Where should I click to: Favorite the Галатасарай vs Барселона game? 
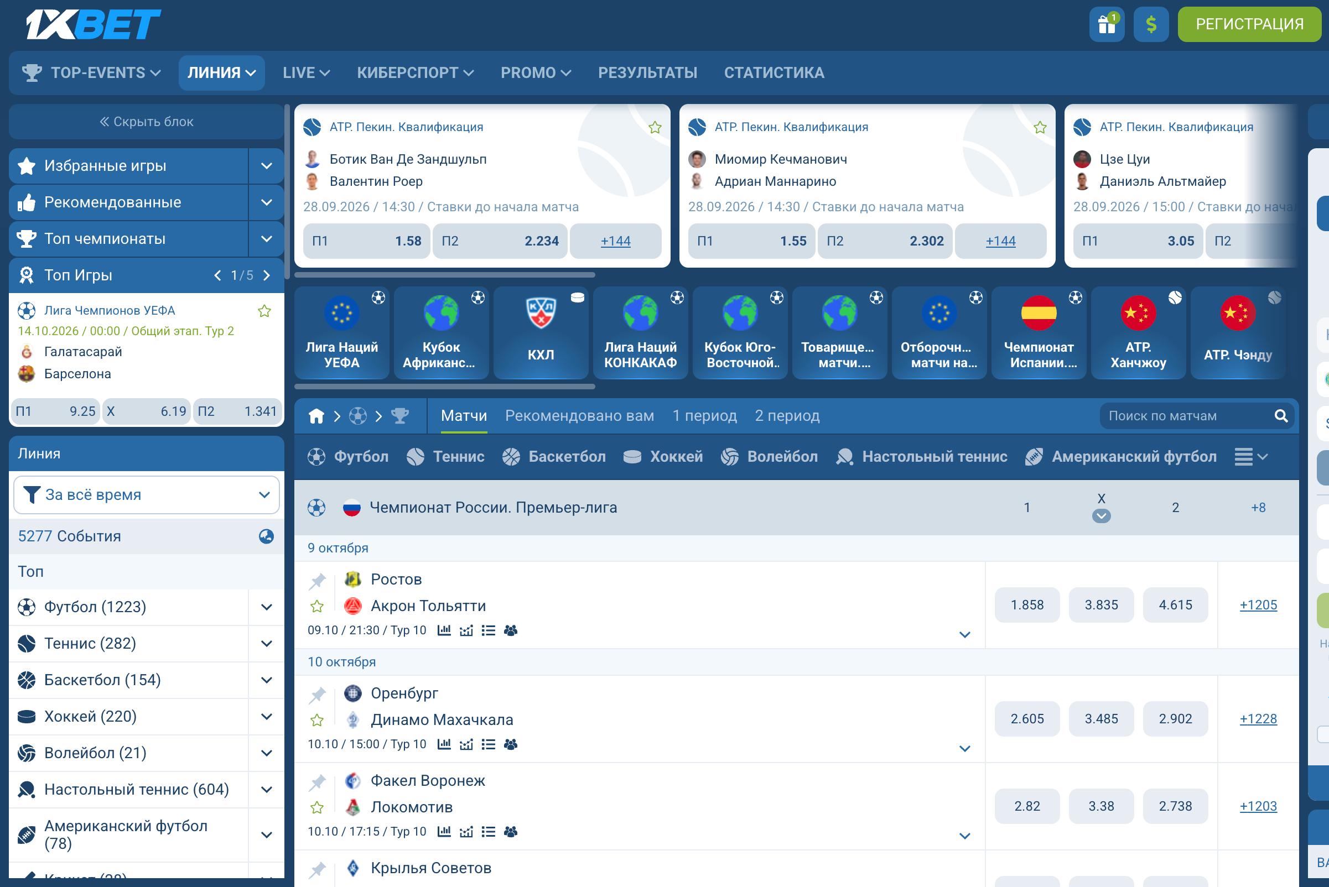(x=264, y=311)
